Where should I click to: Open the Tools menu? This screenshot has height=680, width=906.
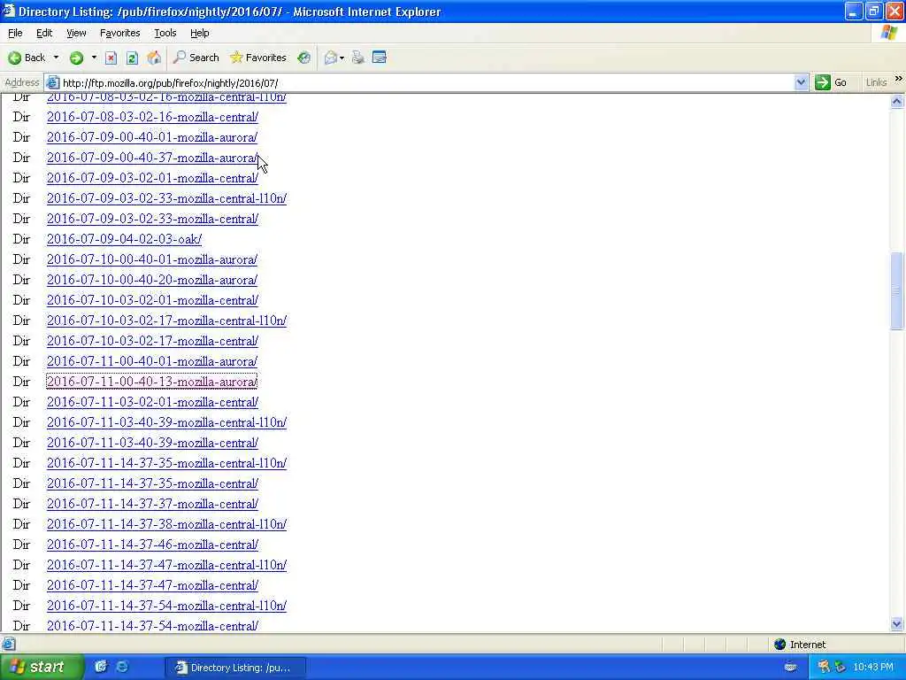[165, 33]
